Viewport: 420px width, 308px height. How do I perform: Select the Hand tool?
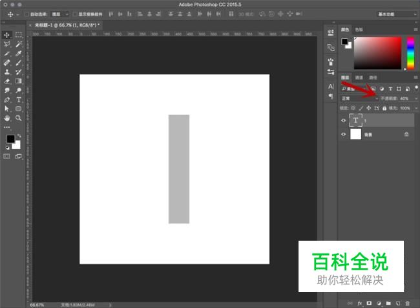[6, 118]
